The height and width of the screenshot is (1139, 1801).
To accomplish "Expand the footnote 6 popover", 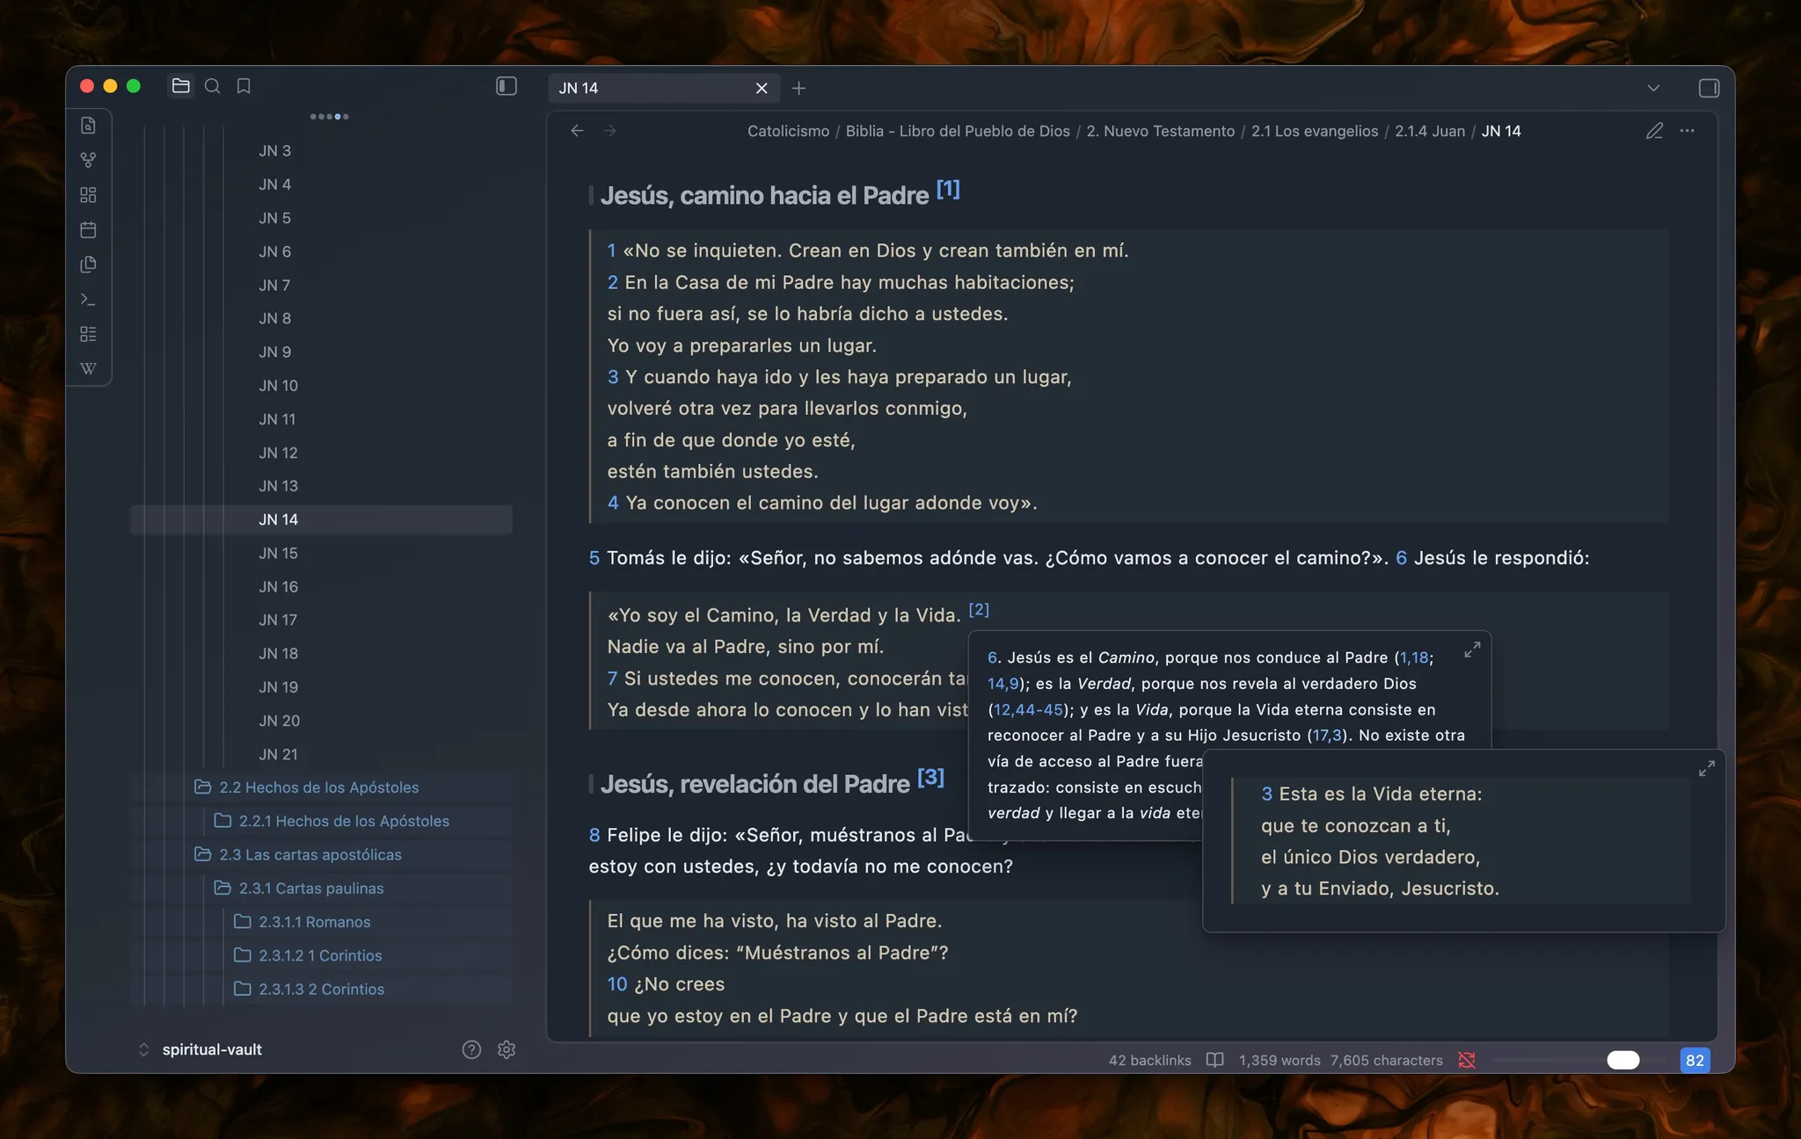I will tap(1472, 649).
